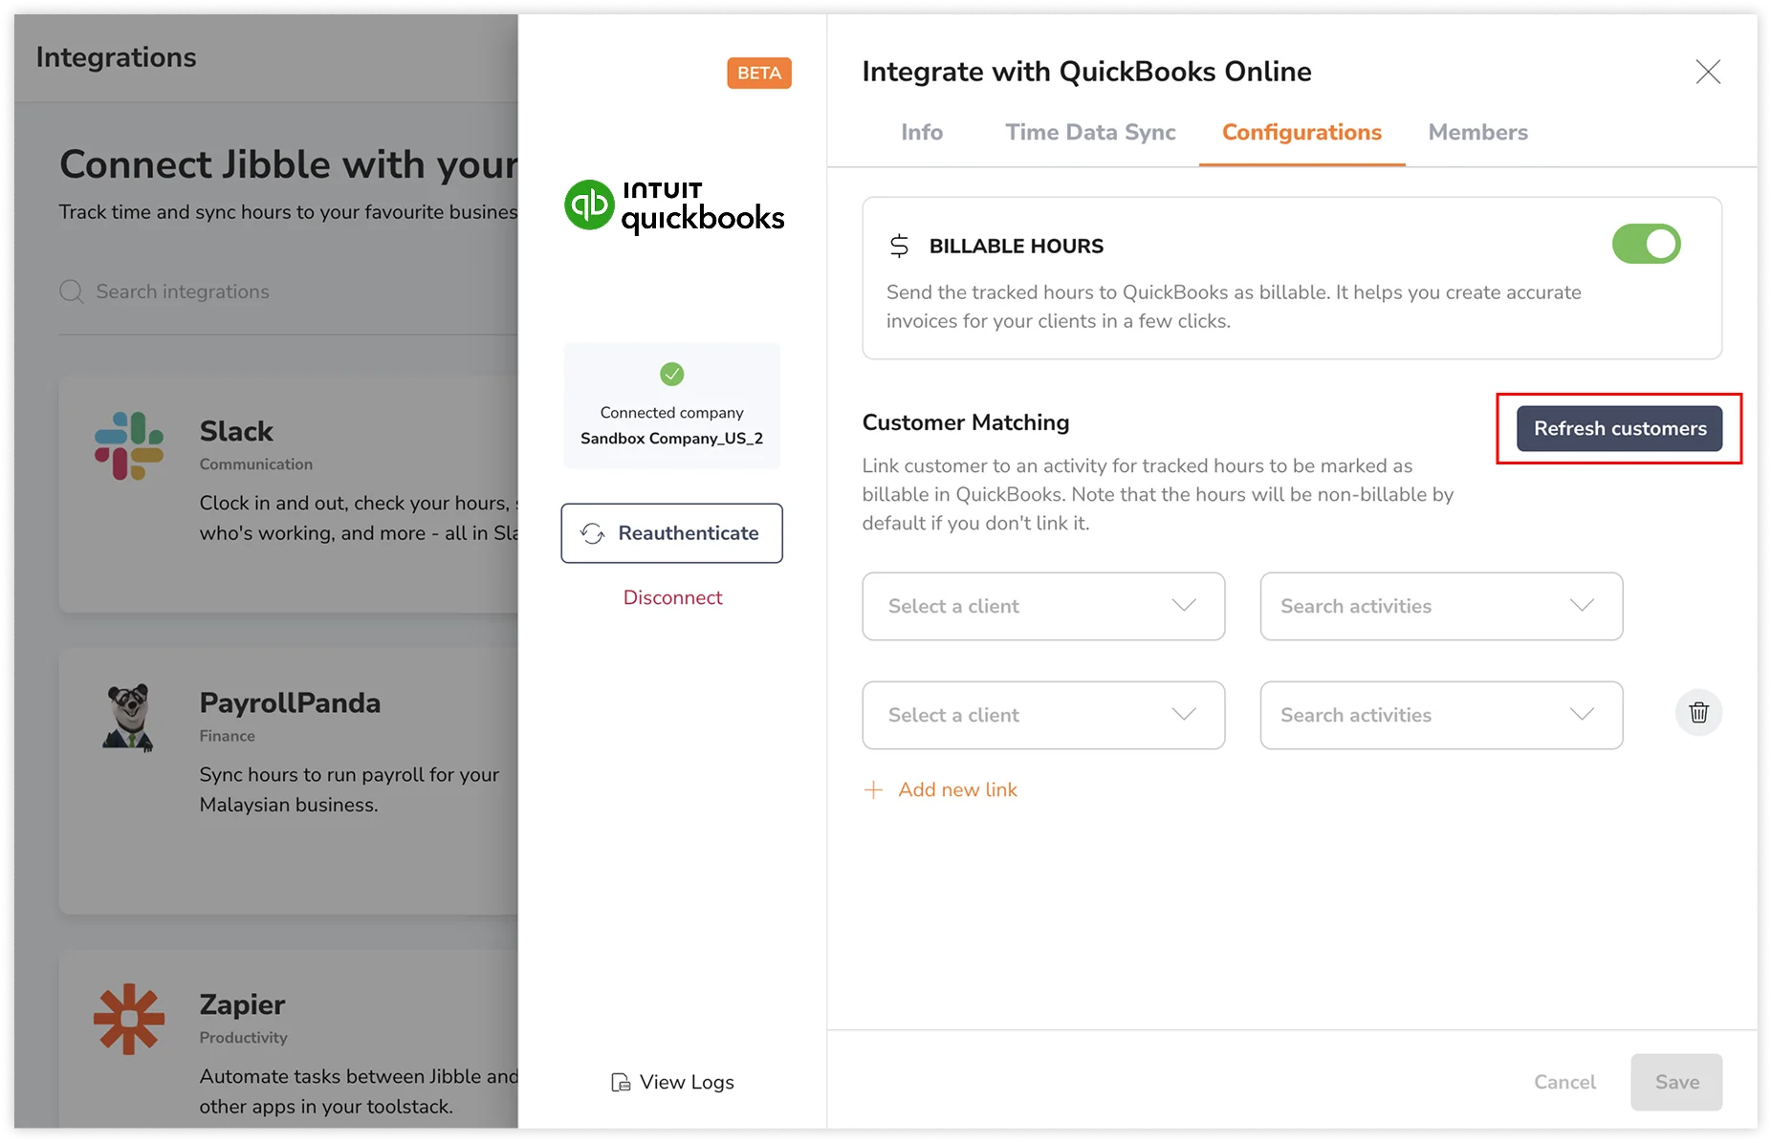Viewport: 1772px width, 1143px height.
Task: Click the Save button
Action: click(x=1676, y=1082)
